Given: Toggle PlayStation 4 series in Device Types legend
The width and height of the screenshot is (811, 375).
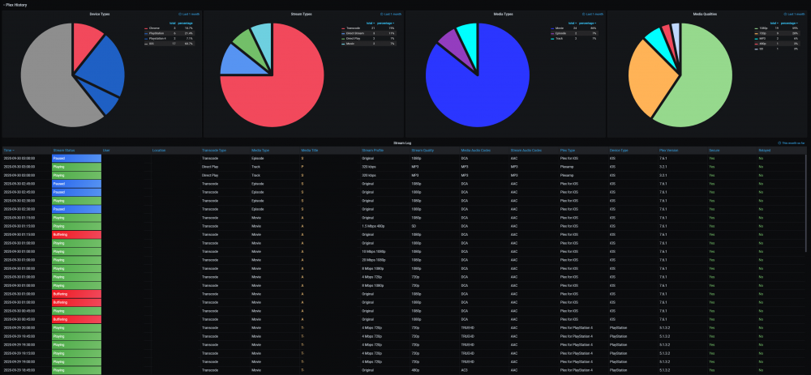Looking at the screenshot, I should coord(157,39).
